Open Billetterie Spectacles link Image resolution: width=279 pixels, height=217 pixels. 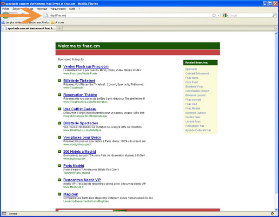80,123
